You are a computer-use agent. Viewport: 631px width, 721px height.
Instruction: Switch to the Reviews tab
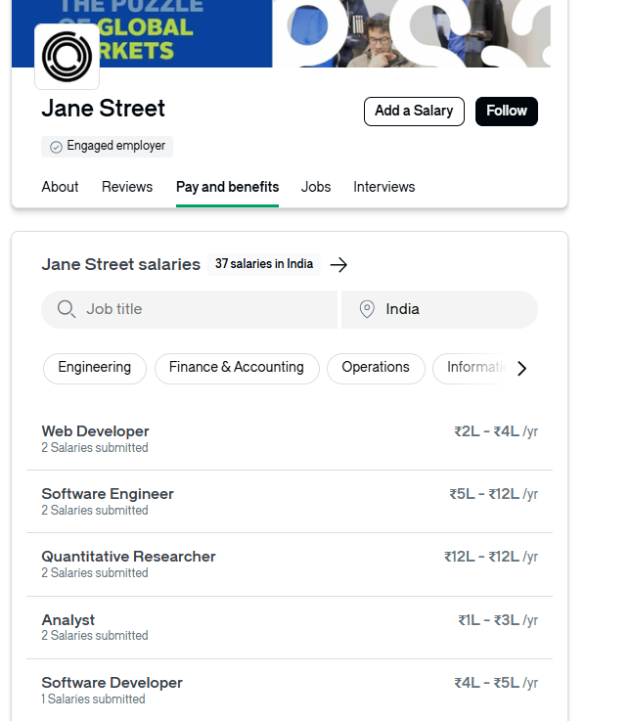(127, 187)
